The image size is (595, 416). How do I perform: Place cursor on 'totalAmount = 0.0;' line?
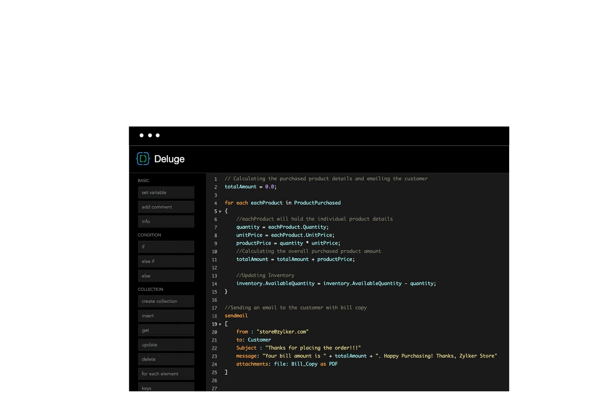[251, 187]
